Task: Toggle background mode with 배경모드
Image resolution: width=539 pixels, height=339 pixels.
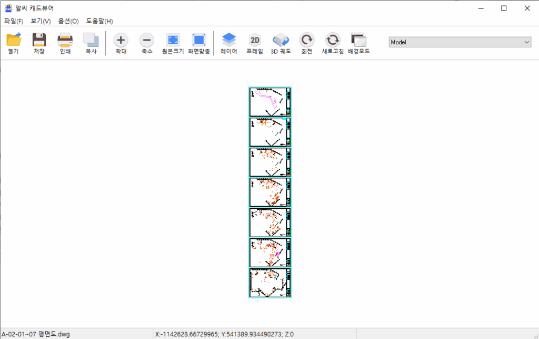Action: [358, 43]
